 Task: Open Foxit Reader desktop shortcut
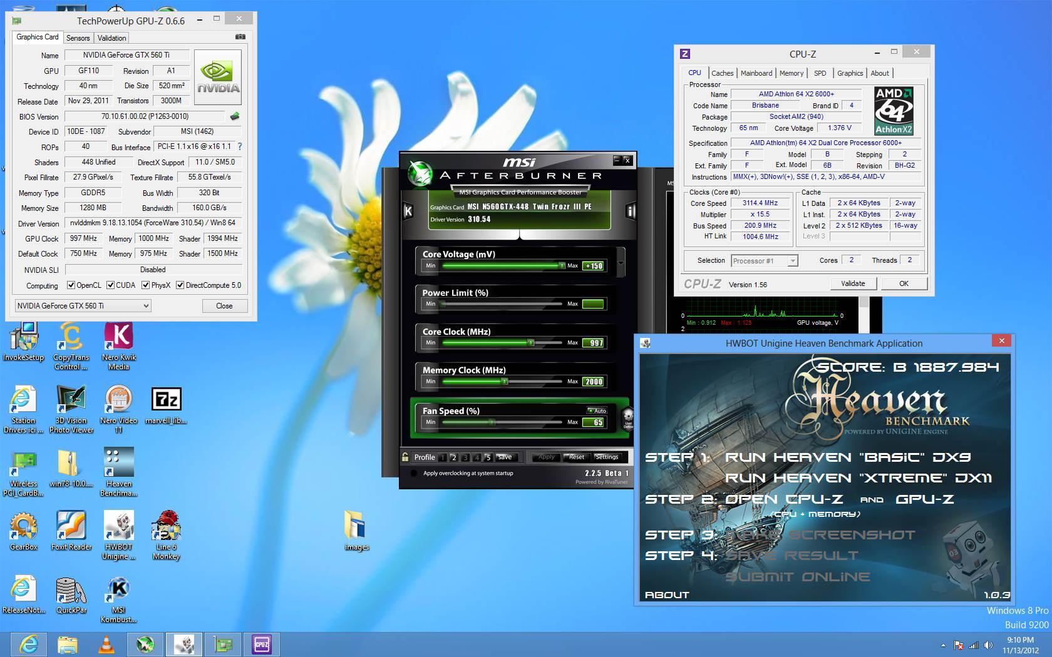(x=71, y=531)
